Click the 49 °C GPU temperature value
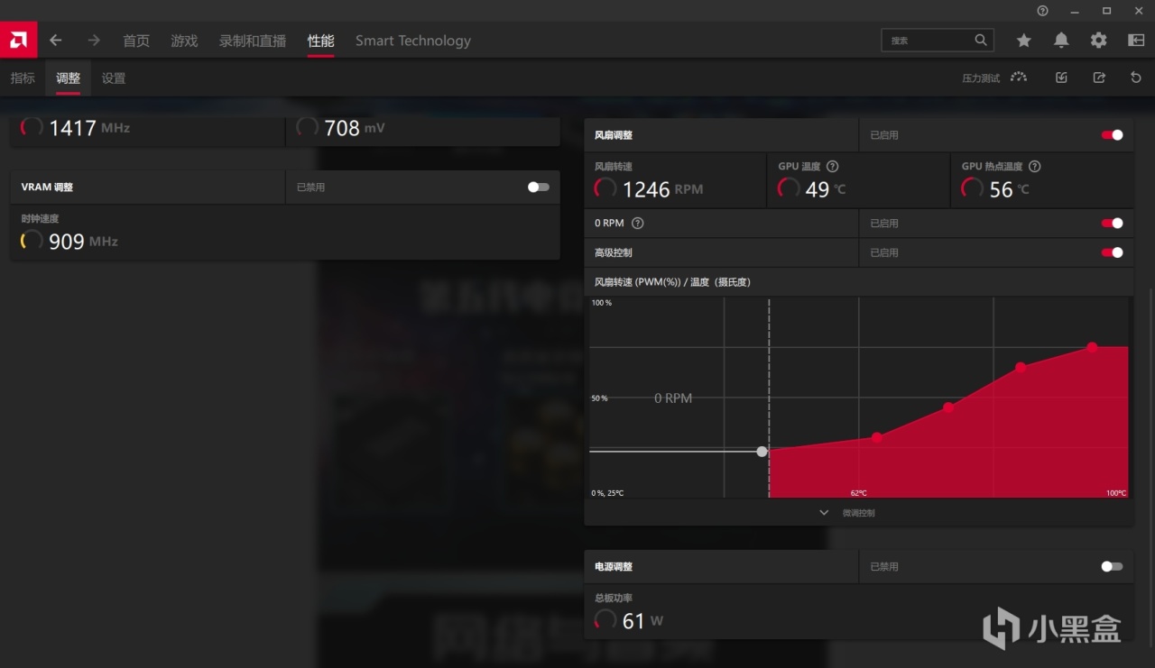Screen dimensions: 1155x668 click(826, 189)
